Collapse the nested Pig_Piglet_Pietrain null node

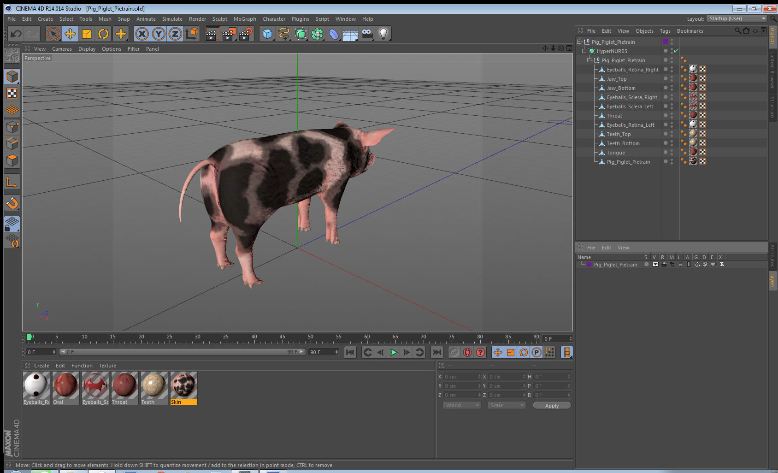click(589, 60)
